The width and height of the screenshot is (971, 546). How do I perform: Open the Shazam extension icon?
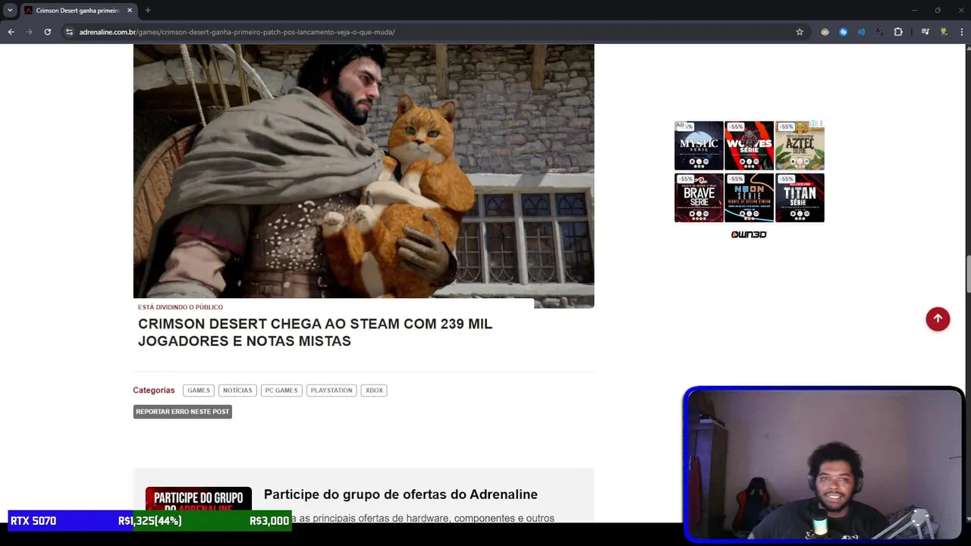click(843, 32)
